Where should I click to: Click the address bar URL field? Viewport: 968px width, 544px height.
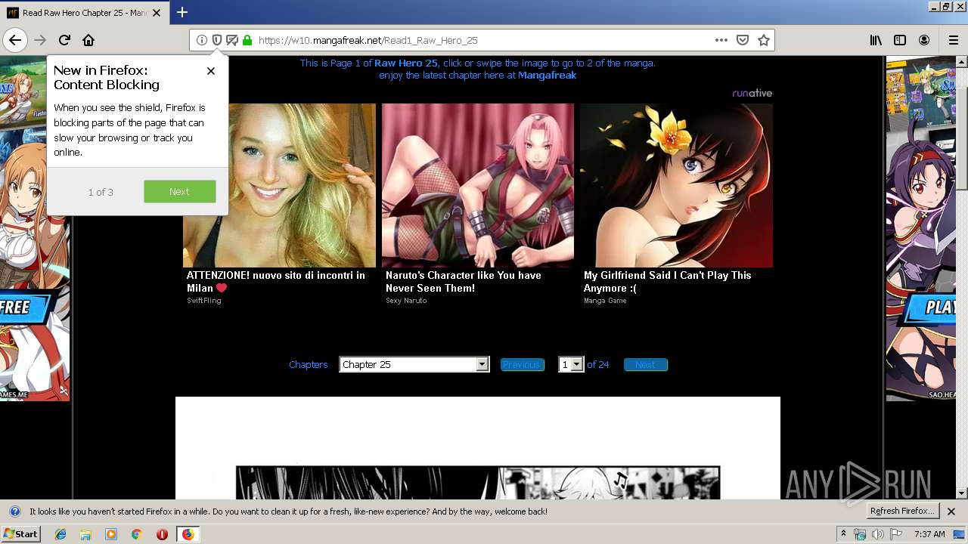481,40
